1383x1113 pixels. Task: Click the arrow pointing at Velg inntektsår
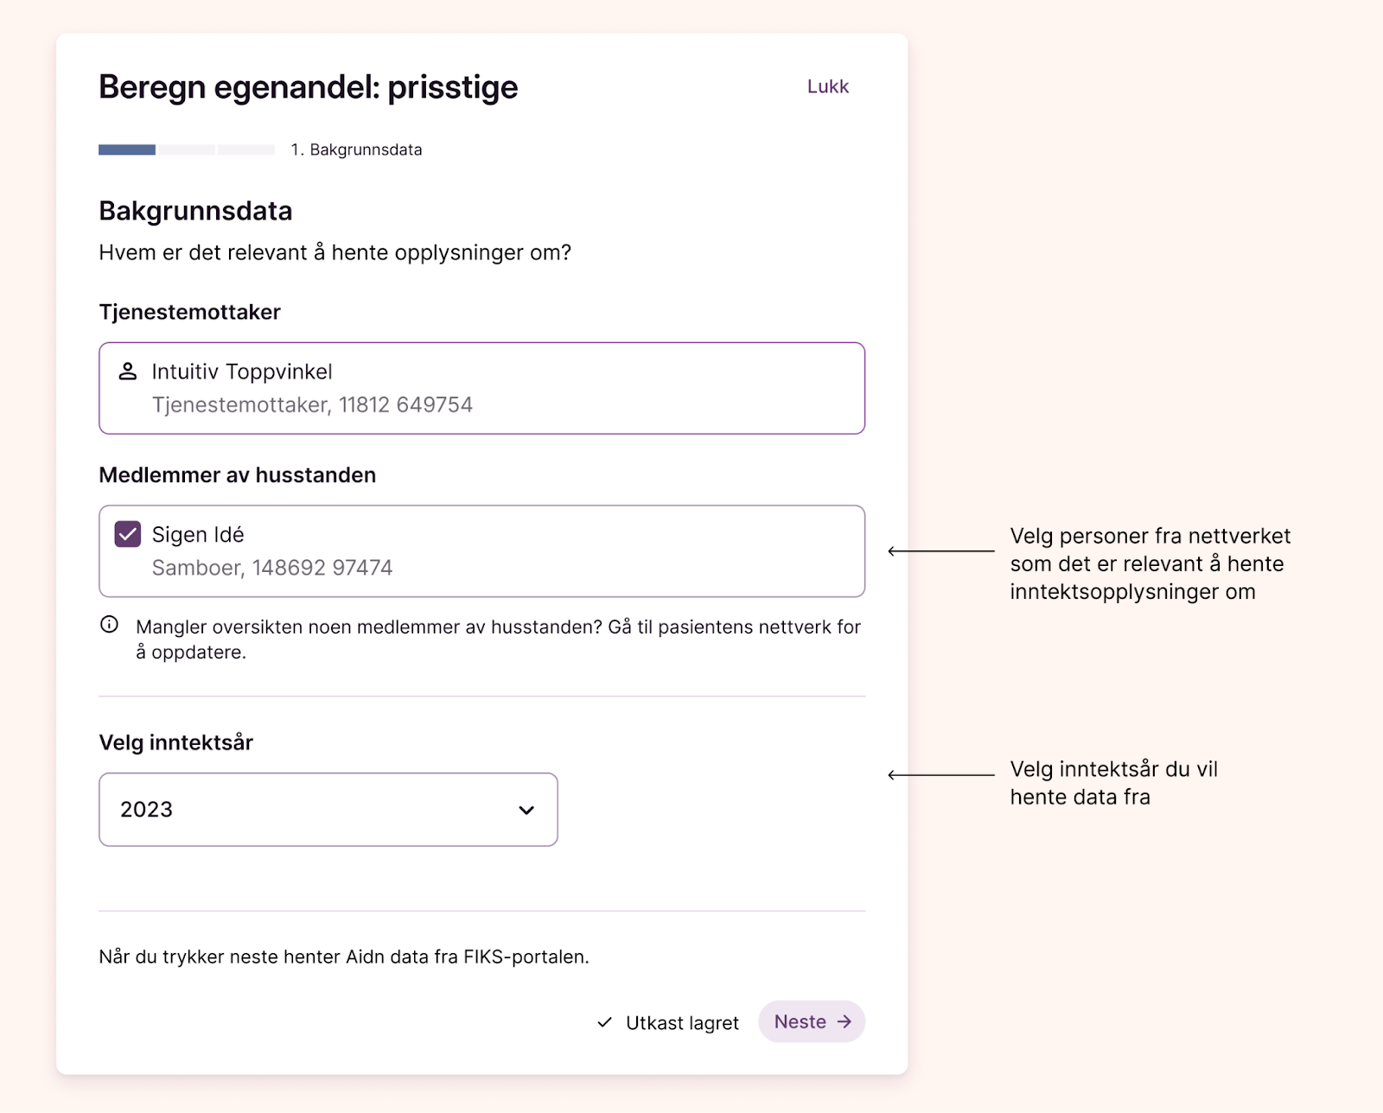click(940, 775)
